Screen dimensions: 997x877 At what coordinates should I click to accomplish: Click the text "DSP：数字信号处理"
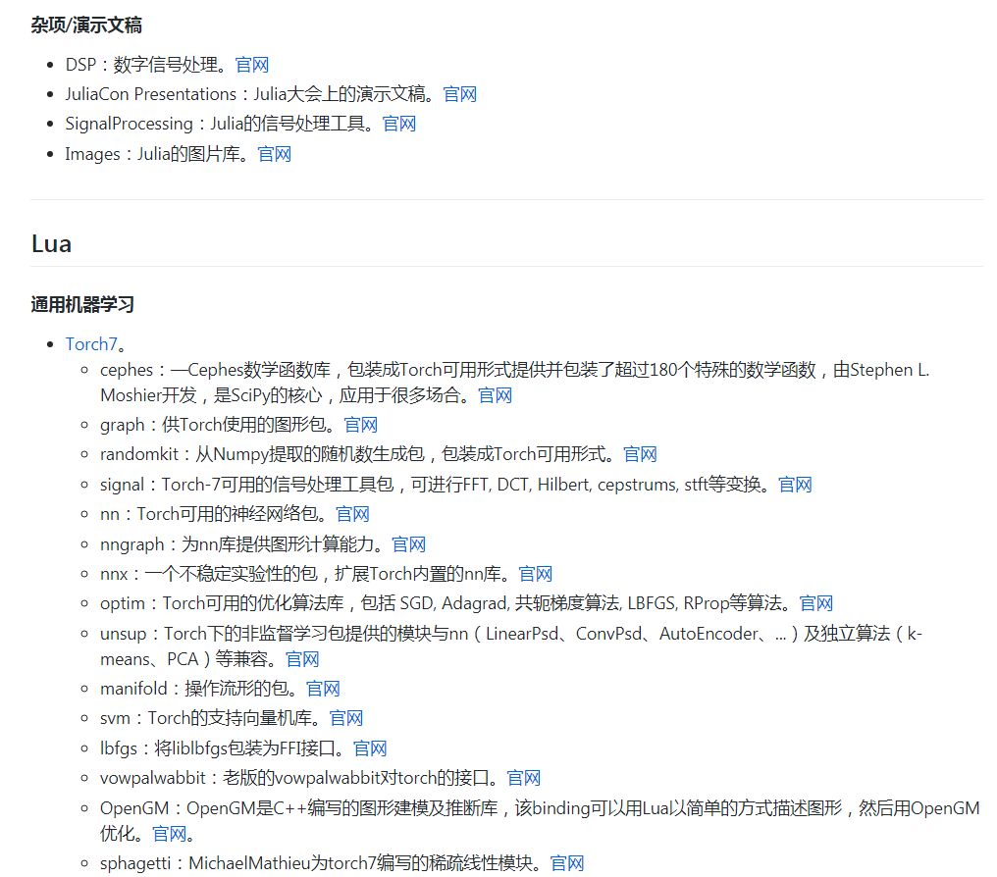(x=141, y=65)
